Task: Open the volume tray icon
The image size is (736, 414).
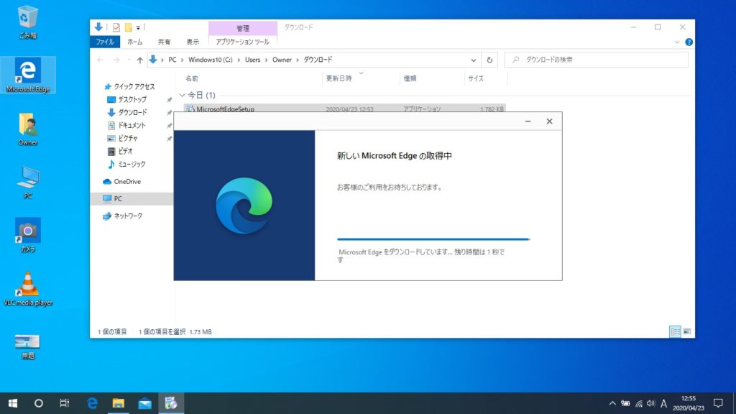Action: pyautogui.click(x=650, y=403)
